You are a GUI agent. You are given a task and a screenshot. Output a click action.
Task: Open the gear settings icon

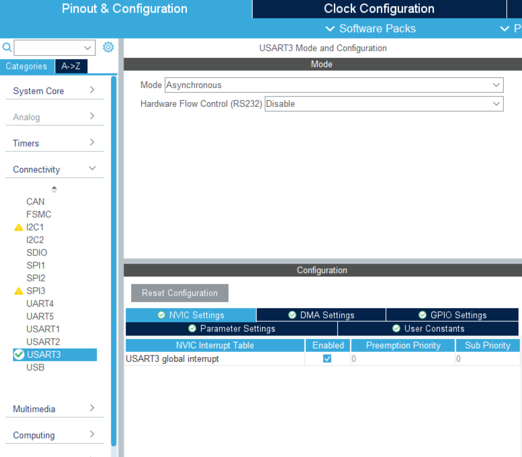108,47
